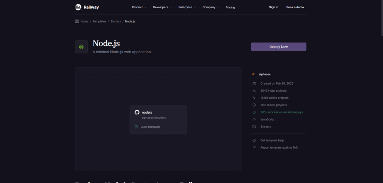Click the JavaScript language label
The image size is (383, 183).
[x=267, y=119]
